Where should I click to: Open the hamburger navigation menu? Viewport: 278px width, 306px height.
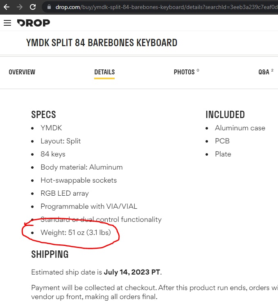7,23
